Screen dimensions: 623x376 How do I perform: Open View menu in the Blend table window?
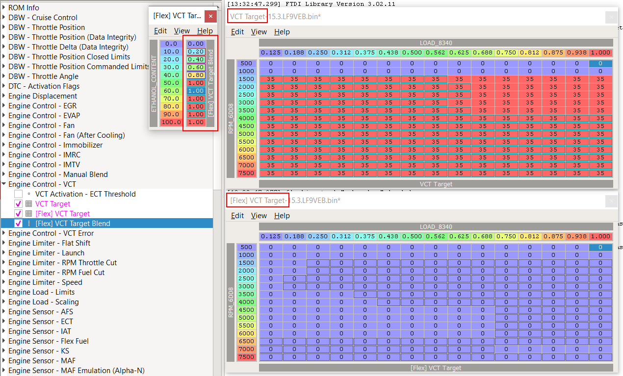[x=182, y=30]
